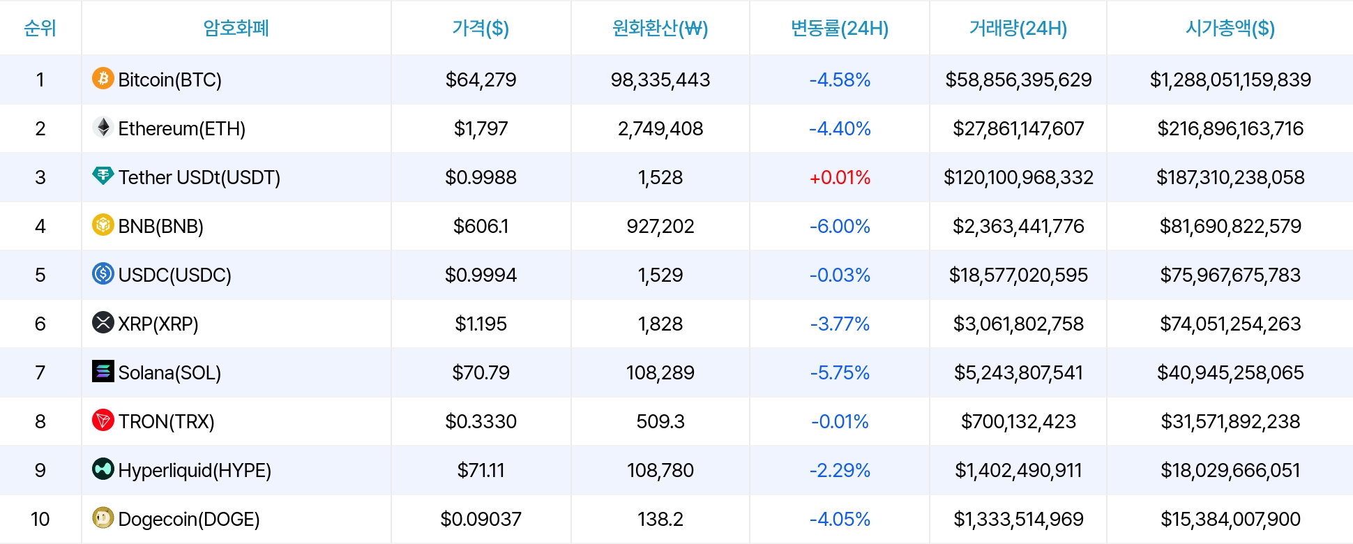Open the USDC(USDC) name link
The width and height of the screenshot is (1353, 544).
coord(175,275)
